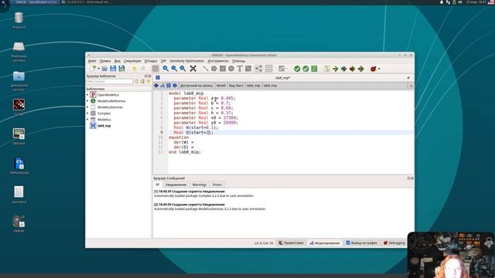Open the Sensitivity Optimization menu
The height and width of the screenshot is (278, 495).
point(187,61)
